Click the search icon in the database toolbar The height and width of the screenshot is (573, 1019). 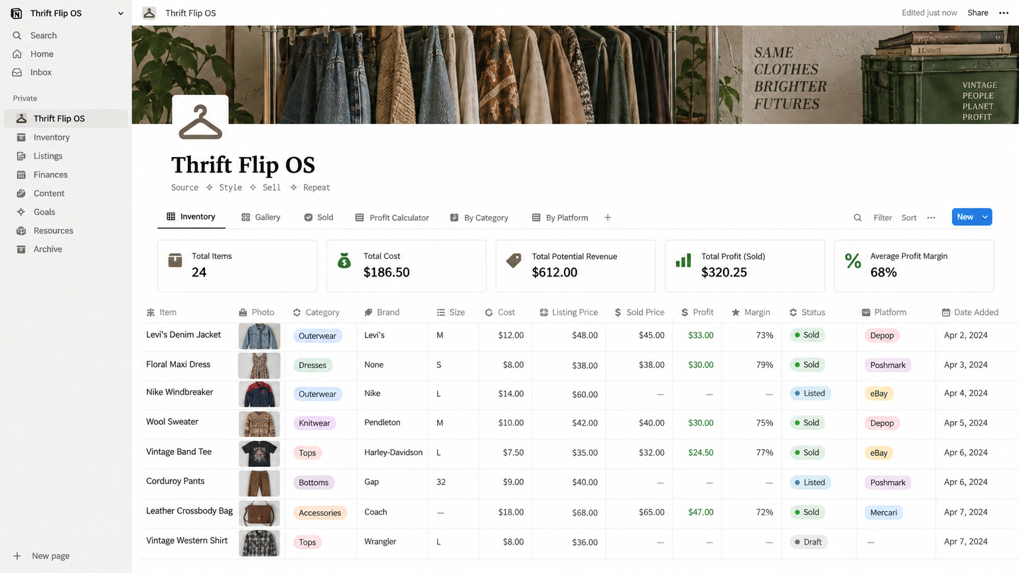[x=857, y=218]
